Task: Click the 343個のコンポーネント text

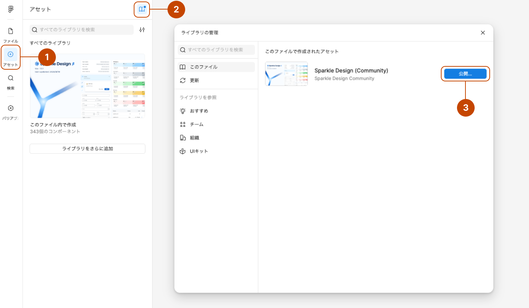Action: (55, 131)
